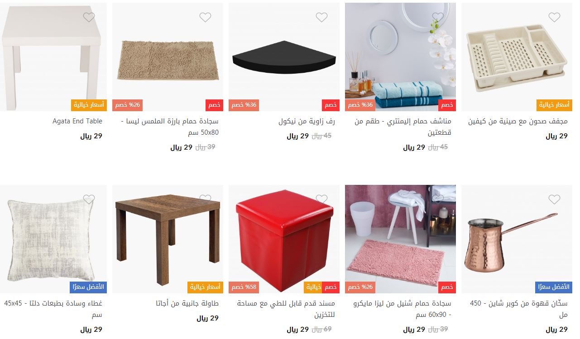Add red foldable footrest to wishlist

click(321, 199)
